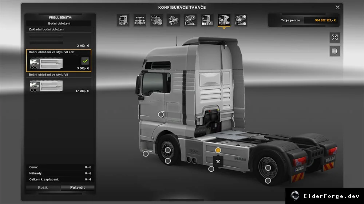364x204 pixels.
Task: Select the rear wheel hub accessory node
Action: (268, 168)
